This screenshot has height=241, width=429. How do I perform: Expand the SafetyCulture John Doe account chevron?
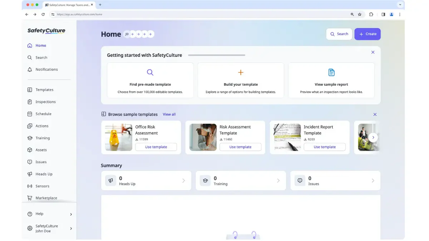pyautogui.click(x=71, y=229)
